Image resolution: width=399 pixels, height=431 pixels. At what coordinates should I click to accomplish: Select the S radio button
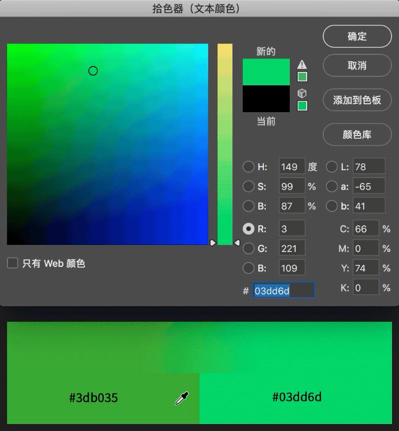(x=249, y=186)
